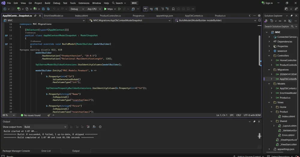Click the Search box in title bar
300x157 pixels.
[x=119, y=3]
